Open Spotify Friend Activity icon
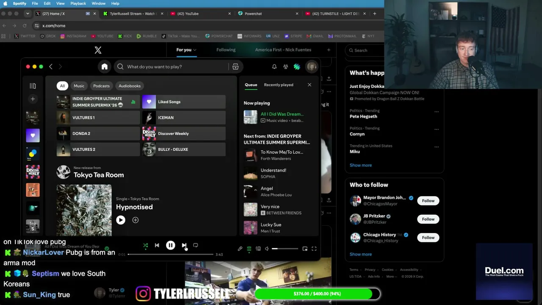The height and width of the screenshot is (305, 542). click(x=286, y=67)
